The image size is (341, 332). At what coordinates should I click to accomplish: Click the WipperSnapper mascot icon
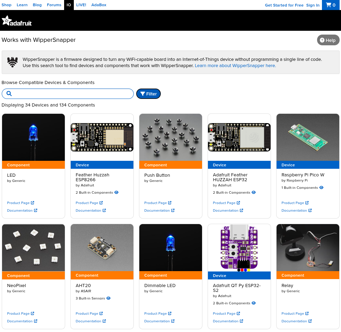point(13,62)
